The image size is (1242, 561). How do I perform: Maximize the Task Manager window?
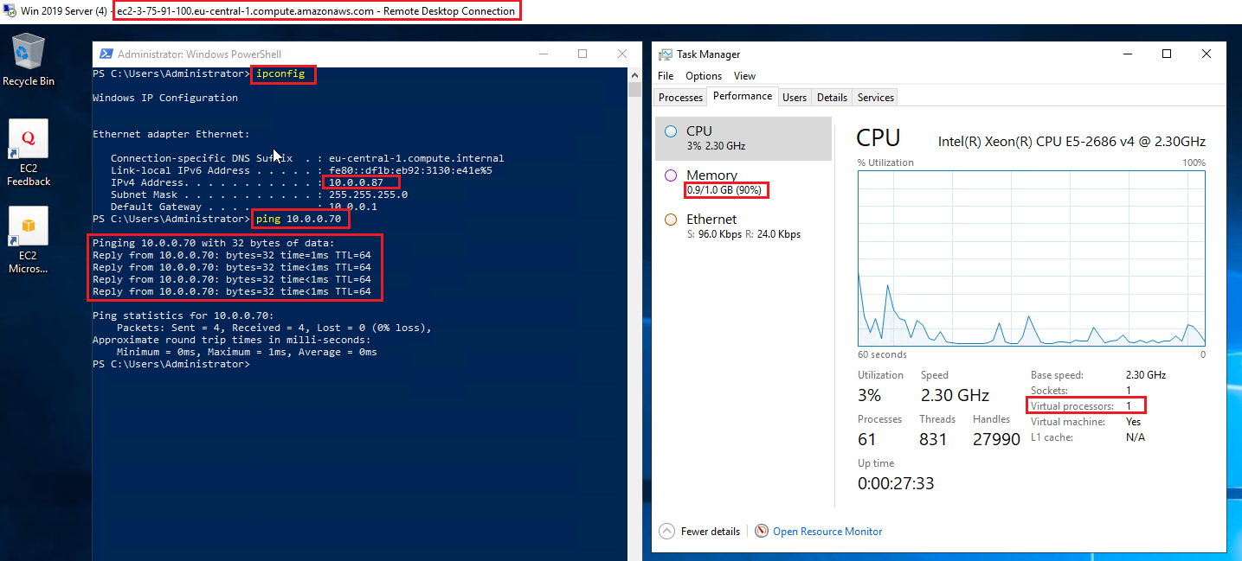(x=1166, y=54)
